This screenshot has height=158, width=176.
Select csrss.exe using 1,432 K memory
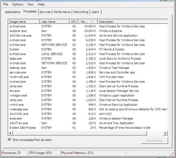point(88,86)
